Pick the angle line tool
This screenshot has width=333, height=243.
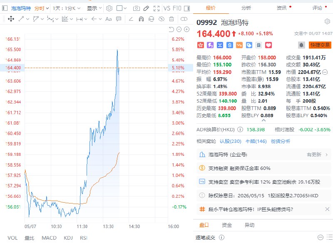coord(131,19)
